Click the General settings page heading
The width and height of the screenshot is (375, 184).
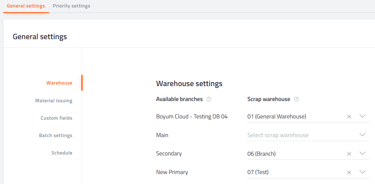[x=40, y=37]
